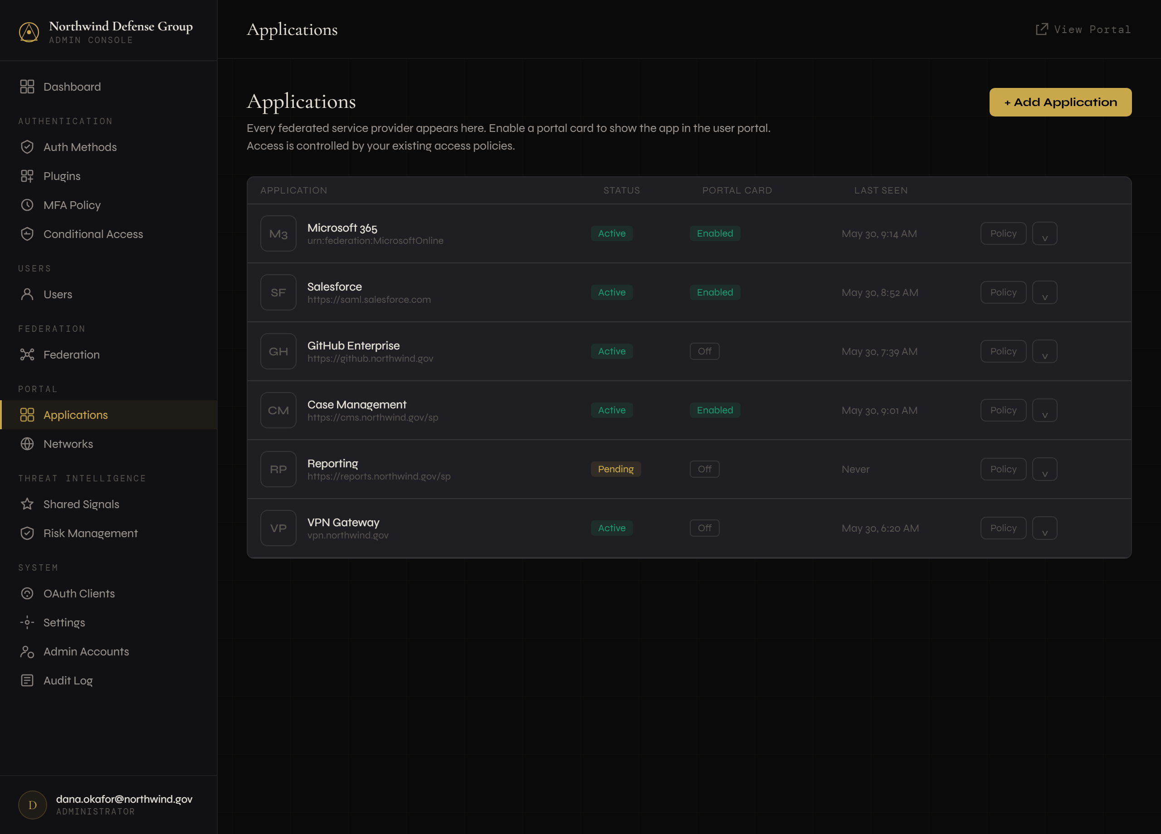Image resolution: width=1161 pixels, height=834 pixels.
Task: Open the Dashboard grid icon
Action: click(x=27, y=87)
